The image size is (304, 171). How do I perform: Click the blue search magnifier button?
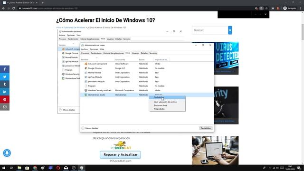tap(230, 30)
